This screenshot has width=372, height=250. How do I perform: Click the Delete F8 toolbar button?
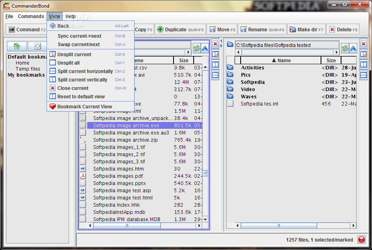tap(343, 29)
